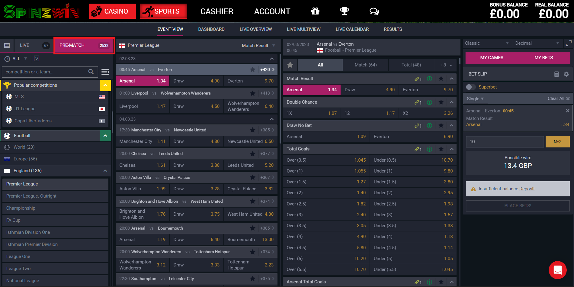Click Clear All in bet slip
Screen dimensions: 574x287
559,98
